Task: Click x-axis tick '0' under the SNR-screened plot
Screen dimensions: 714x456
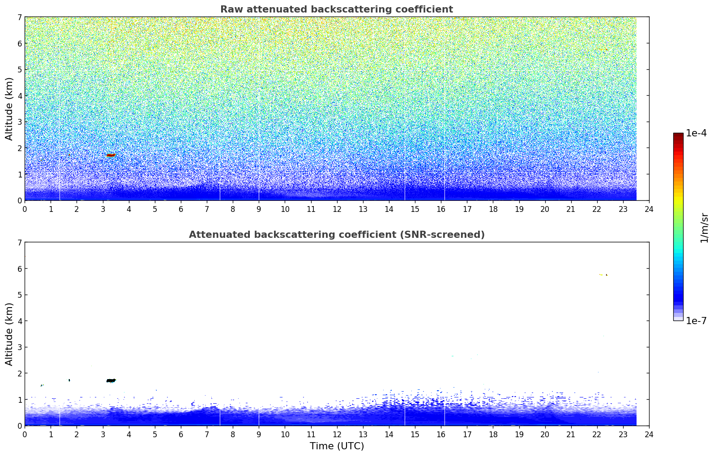Action: pyautogui.click(x=25, y=435)
